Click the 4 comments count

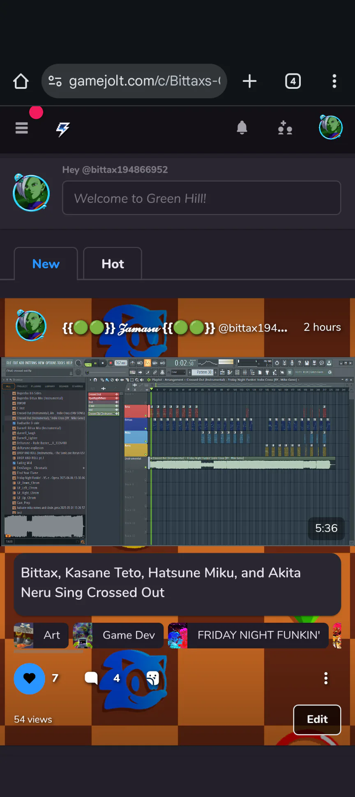(117, 678)
